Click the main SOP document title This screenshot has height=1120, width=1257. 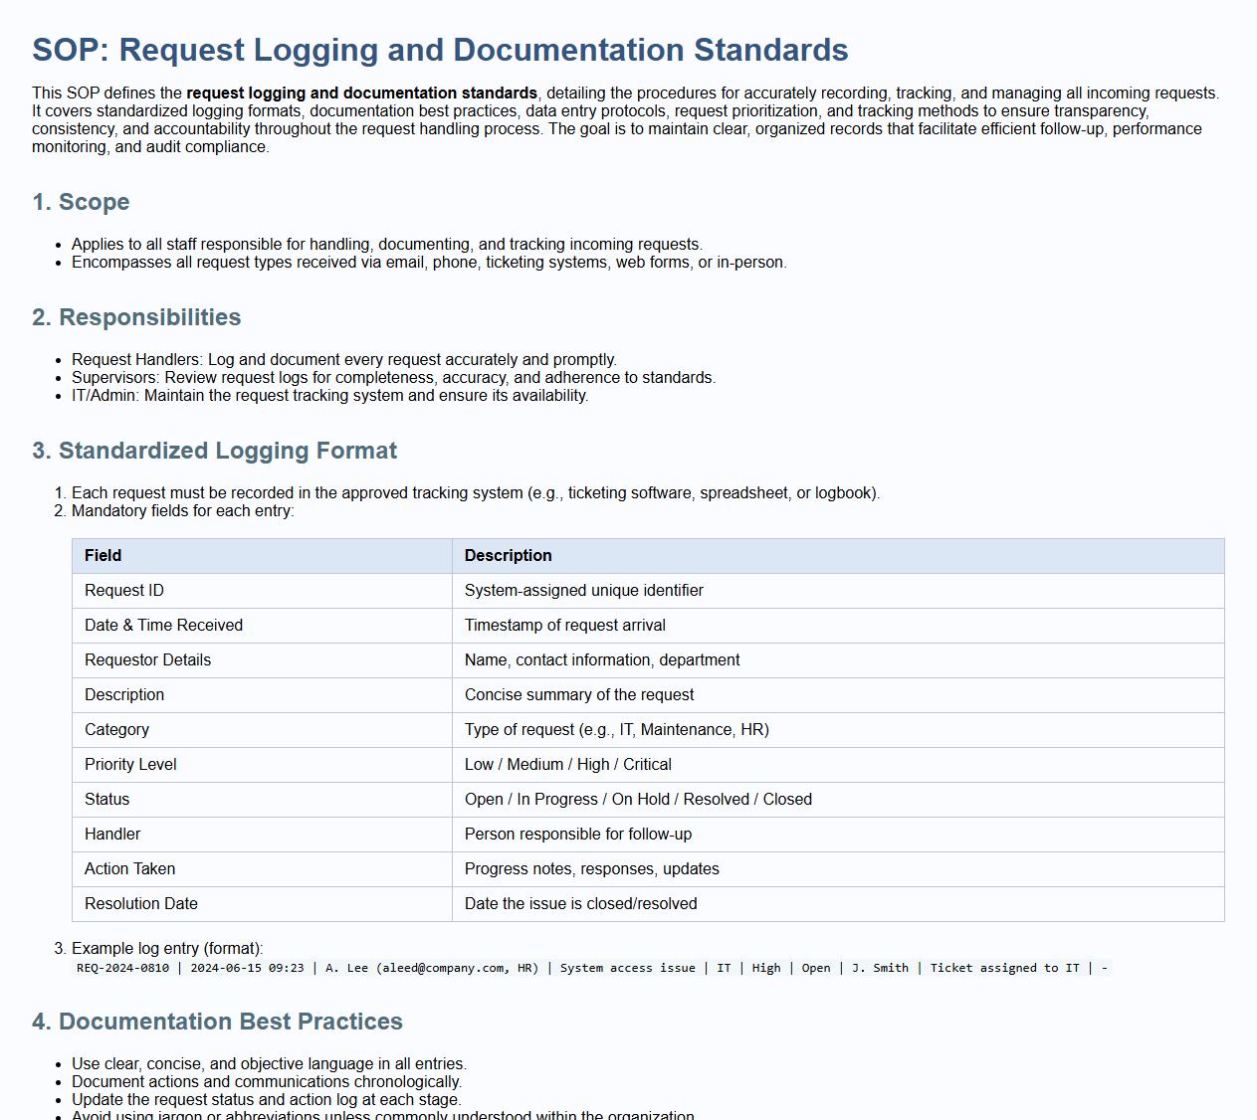(x=440, y=50)
